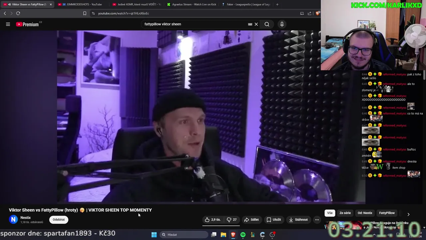Open Nestix channel avatar

[13, 219]
